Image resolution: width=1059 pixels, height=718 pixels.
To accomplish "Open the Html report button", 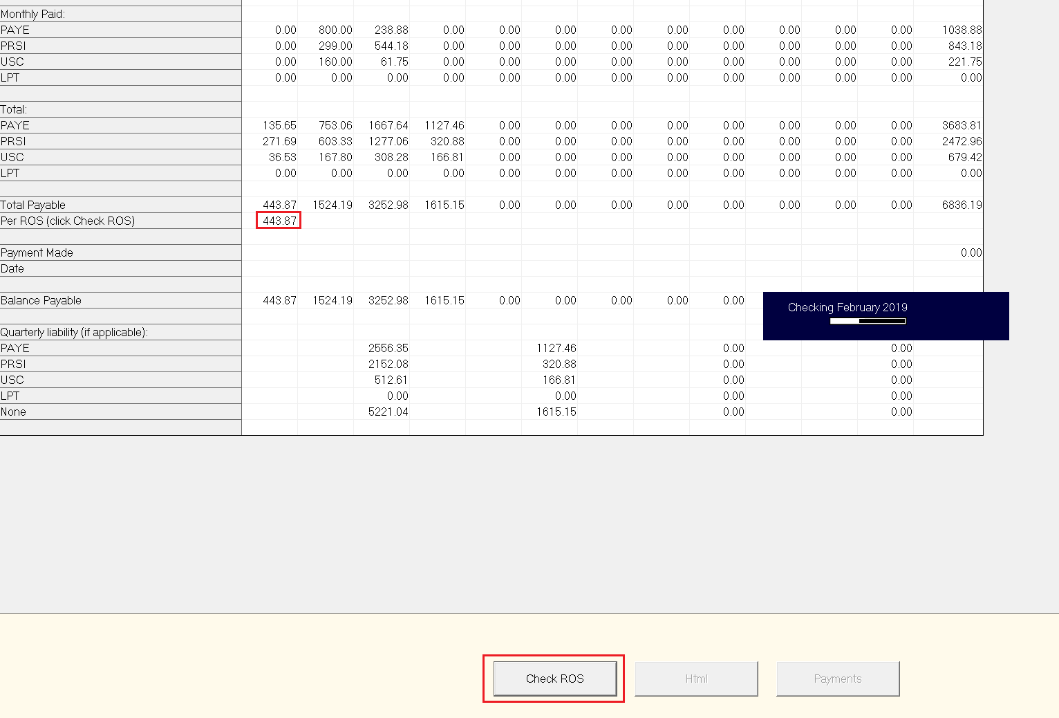I will coord(696,679).
